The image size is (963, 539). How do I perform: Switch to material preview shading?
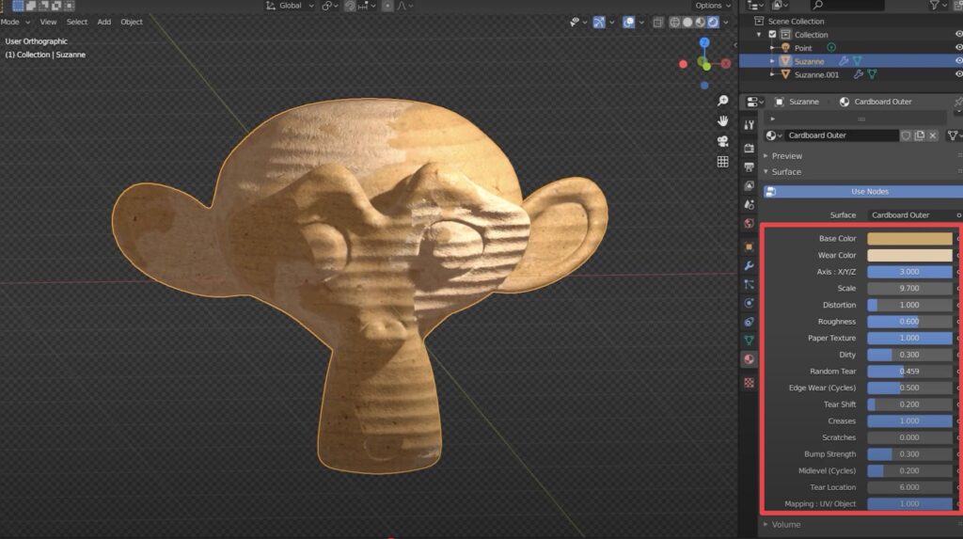pyautogui.click(x=700, y=23)
